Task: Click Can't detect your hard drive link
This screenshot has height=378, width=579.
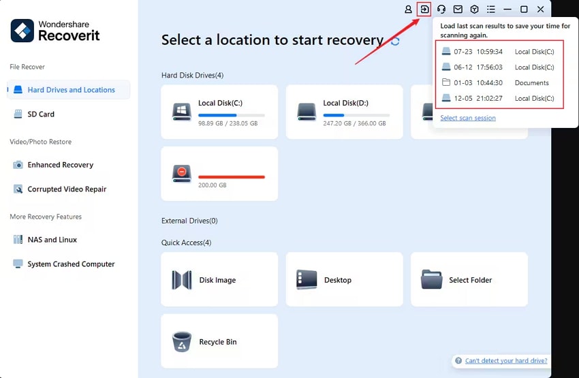Action: click(x=506, y=361)
